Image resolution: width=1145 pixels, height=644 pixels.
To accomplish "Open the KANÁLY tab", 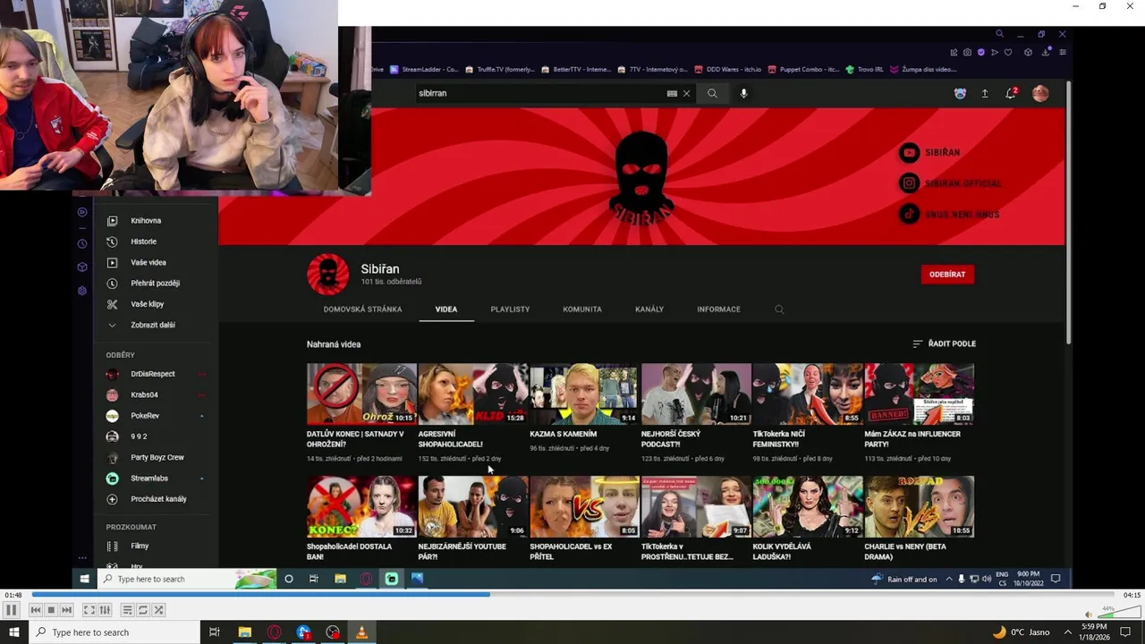I will [649, 309].
